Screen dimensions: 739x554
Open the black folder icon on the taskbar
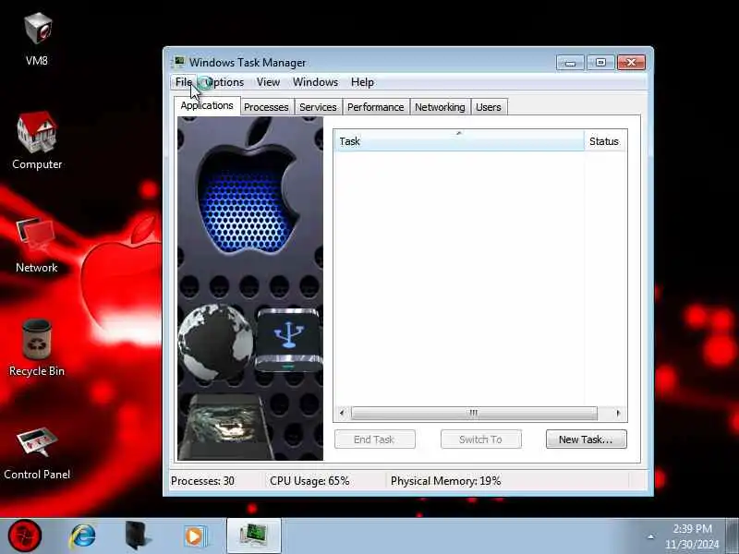click(x=138, y=536)
